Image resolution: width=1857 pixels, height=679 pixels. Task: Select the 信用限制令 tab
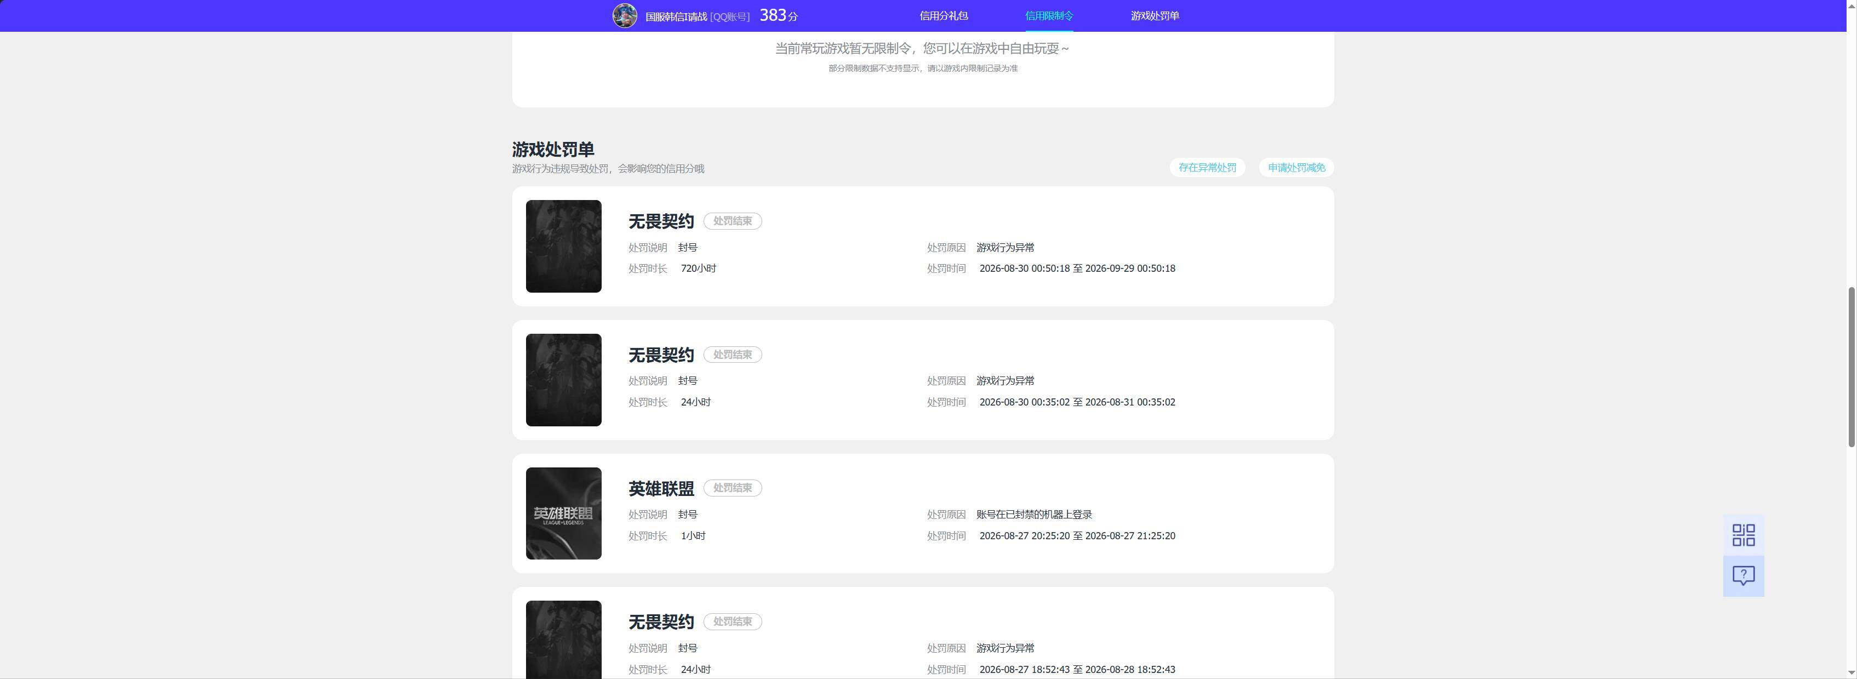click(1049, 15)
